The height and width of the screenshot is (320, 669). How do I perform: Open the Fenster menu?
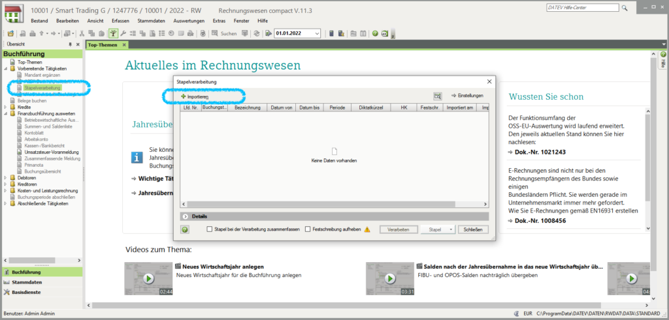242,21
